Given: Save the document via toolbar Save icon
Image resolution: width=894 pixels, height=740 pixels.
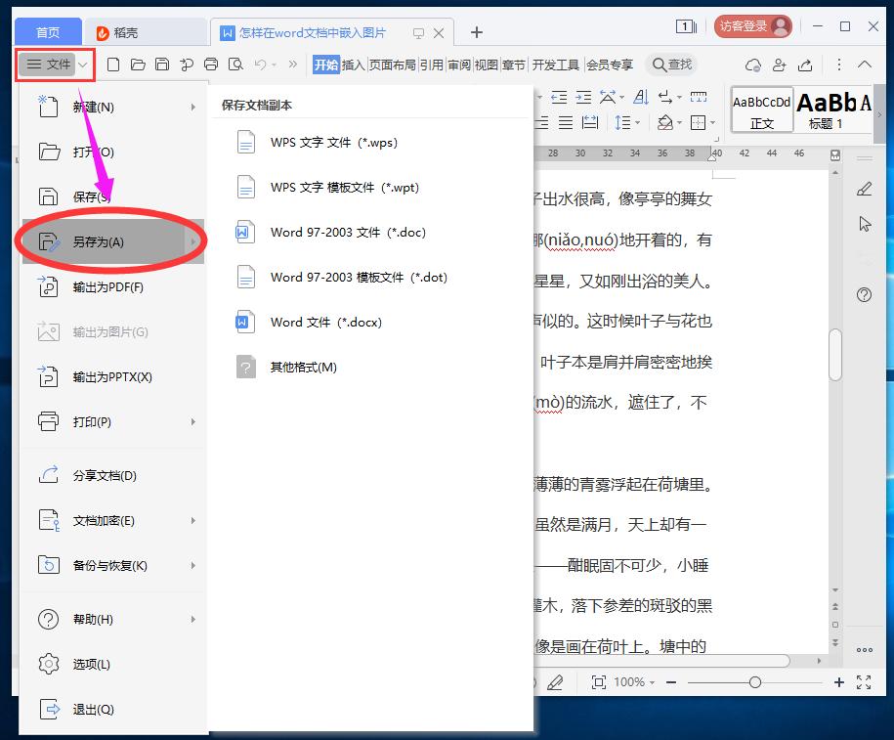Looking at the screenshot, I should 160,64.
